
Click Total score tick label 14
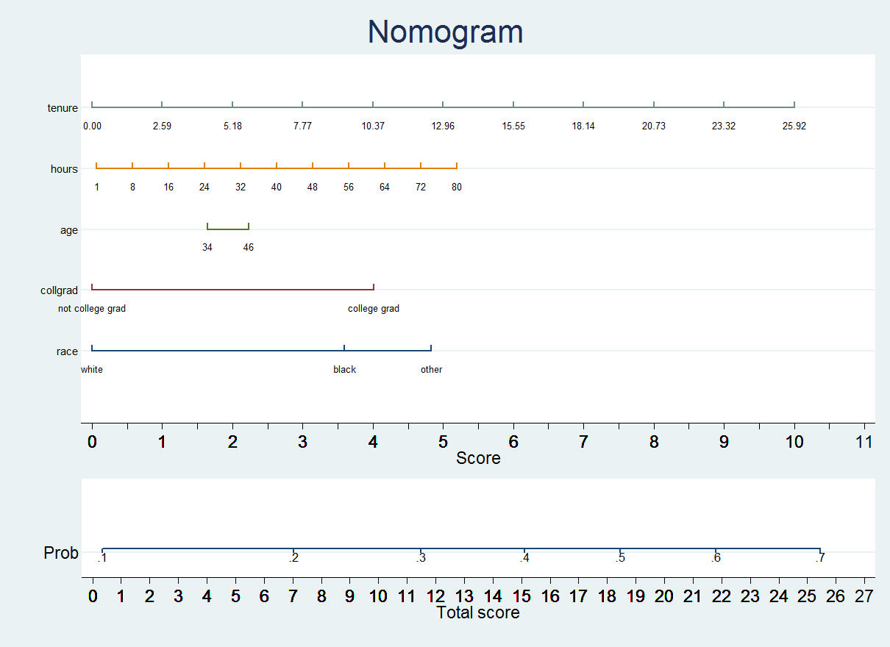click(493, 596)
